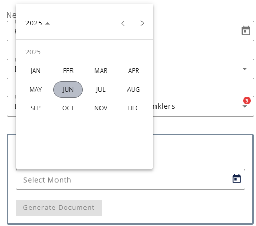Image resolution: width=256 pixels, height=226 pixels.
Task: Choose MAY in the picker
Action: coord(35,90)
